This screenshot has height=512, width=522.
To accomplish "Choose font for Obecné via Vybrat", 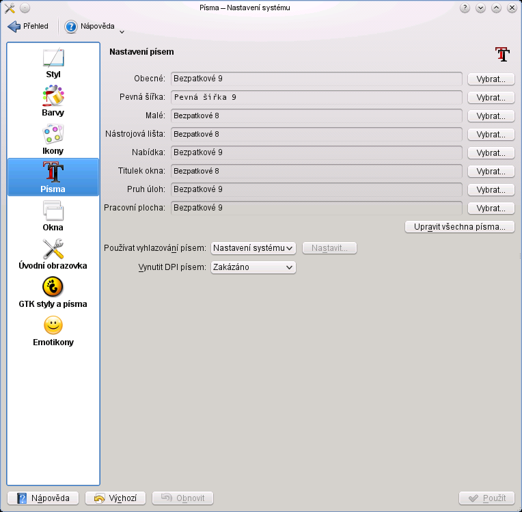I will [491, 79].
